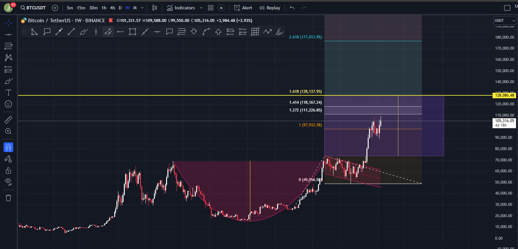Click the red flag next to BINANCE

coord(111,20)
